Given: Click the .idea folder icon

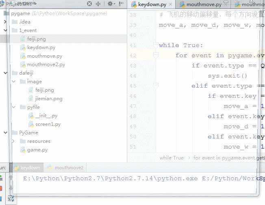Looking at the screenshot, I should pyautogui.click(x=15, y=22).
